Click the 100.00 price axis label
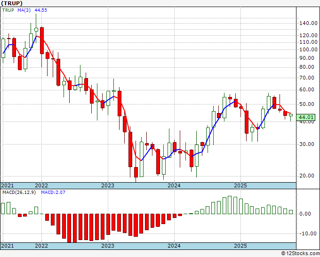The width and height of the screenshot is (320, 257). (308, 49)
